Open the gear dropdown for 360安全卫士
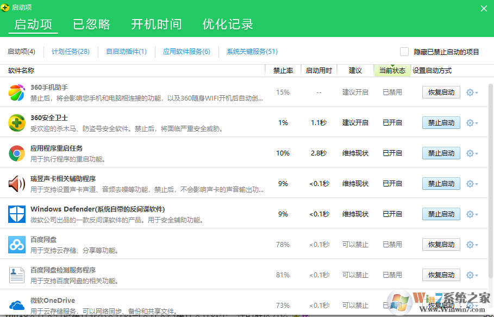494x317 pixels. click(472, 123)
